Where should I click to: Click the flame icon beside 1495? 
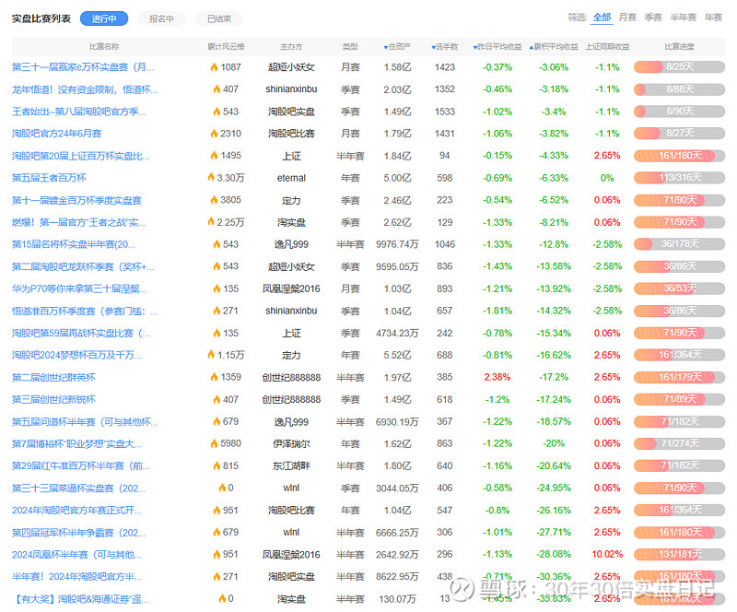(214, 156)
